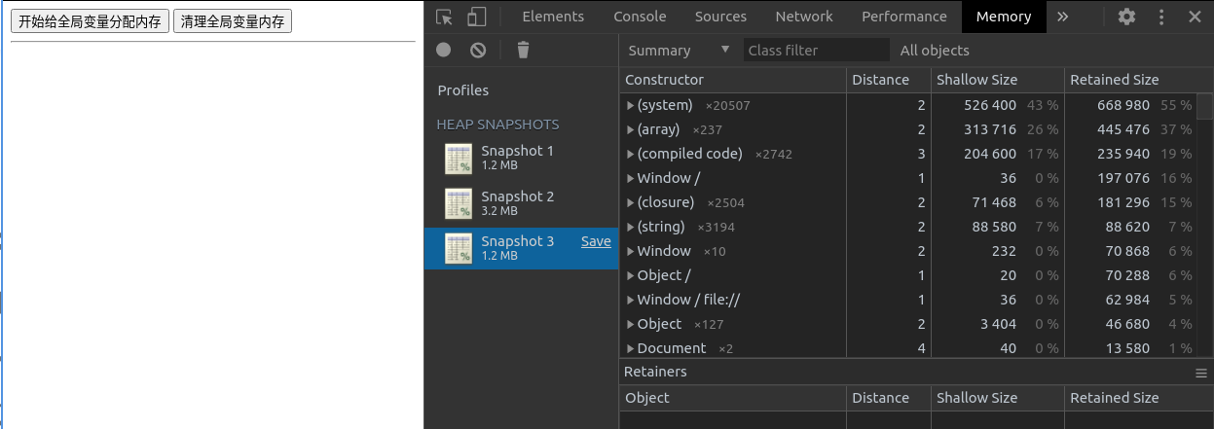
Task: Open the Summary view dropdown
Action: click(x=679, y=51)
